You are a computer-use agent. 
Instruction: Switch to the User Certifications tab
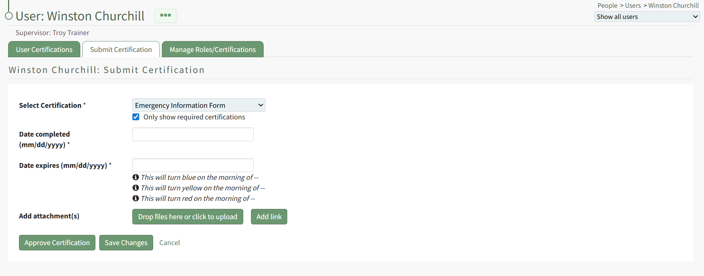[44, 50]
